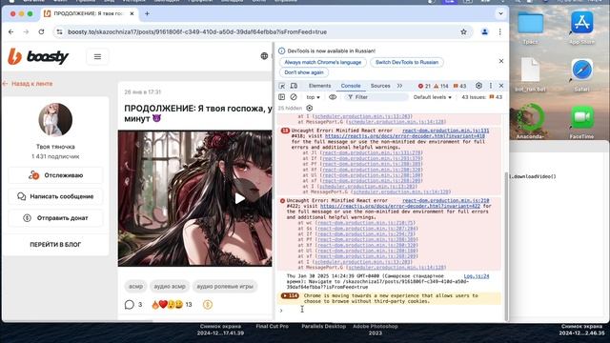The width and height of the screenshot is (610, 343).
Task: Open the Chrome profile avatar menu
Action: tap(484, 31)
